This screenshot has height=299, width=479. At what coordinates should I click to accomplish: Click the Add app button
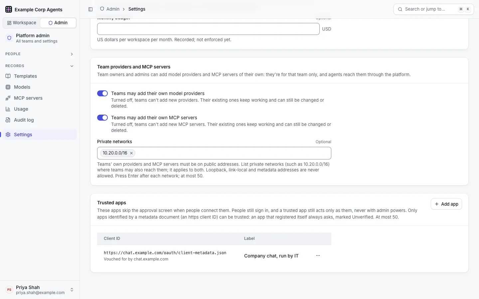tap(446, 204)
